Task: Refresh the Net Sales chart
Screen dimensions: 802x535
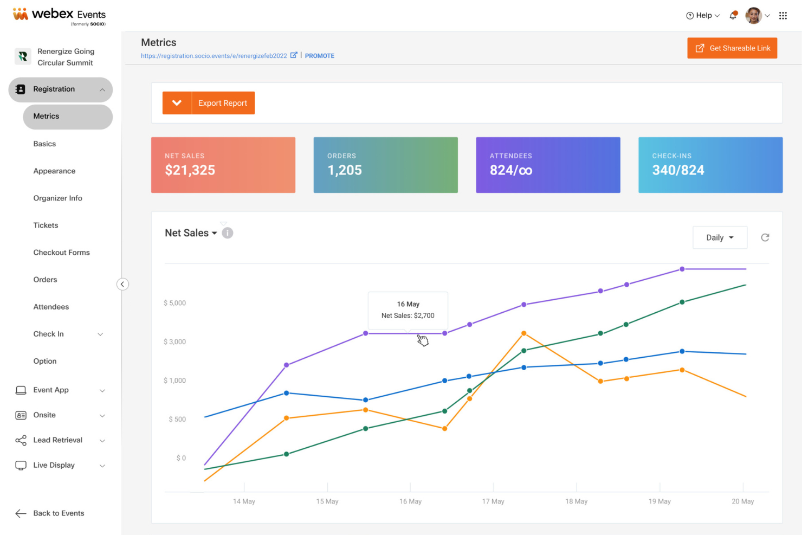Action: tap(765, 237)
